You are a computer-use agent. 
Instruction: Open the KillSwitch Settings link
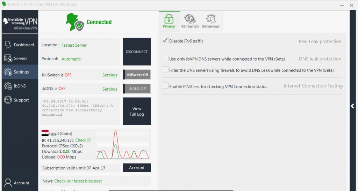(110, 75)
